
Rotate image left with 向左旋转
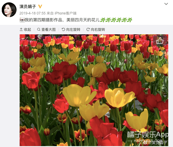pyautogui.click(x=71, y=30)
